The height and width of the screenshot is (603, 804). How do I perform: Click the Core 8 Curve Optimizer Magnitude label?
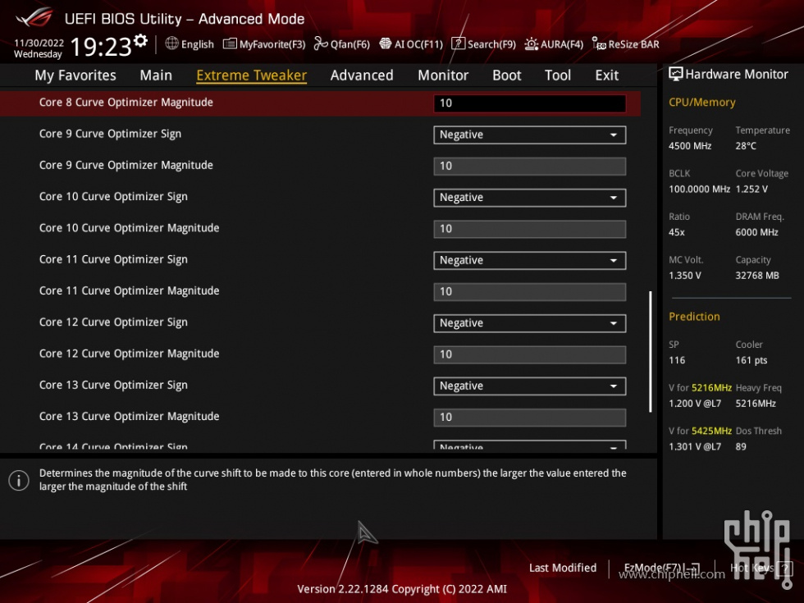pyautogui.click(x=126, y=103)
